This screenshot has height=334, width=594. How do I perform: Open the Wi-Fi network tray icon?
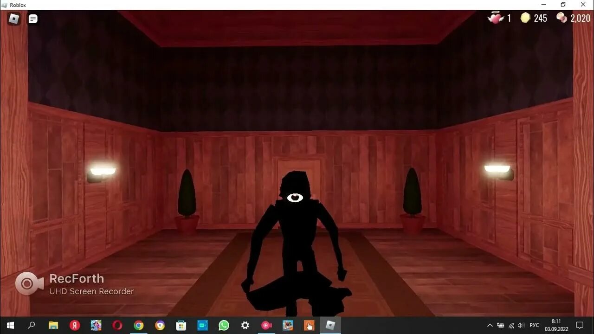pos(511,325)
